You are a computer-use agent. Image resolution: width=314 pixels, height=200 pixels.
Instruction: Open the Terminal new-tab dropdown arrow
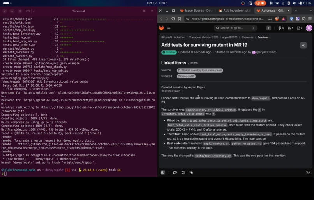pyautogui.click(x=34, y=11)
